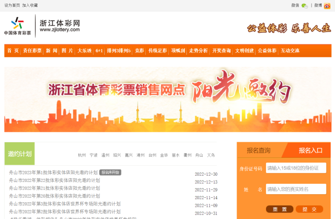Open 大乐透 menu item
The height and width of the screenshot is (219, 335).
[84, 51]
